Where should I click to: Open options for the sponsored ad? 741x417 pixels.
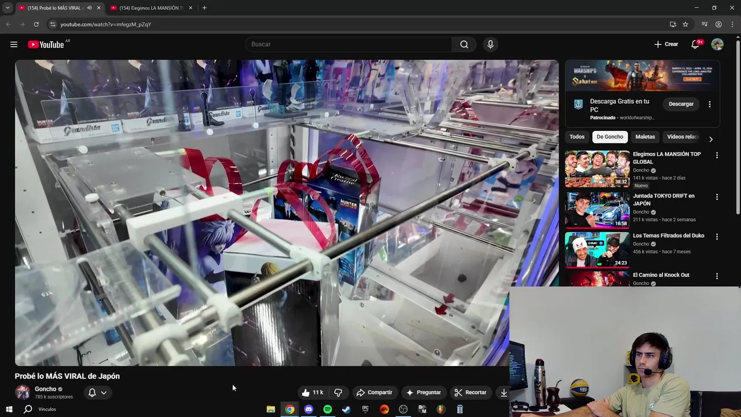click(710, 104)
